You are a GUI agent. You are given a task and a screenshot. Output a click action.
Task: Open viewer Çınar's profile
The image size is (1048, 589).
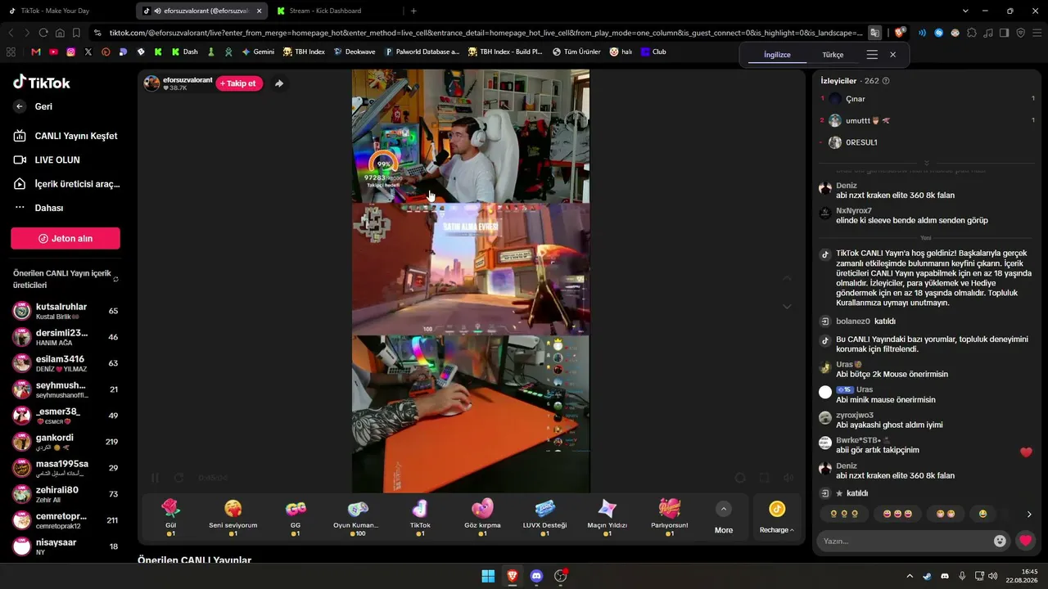(x=855, y=99)
